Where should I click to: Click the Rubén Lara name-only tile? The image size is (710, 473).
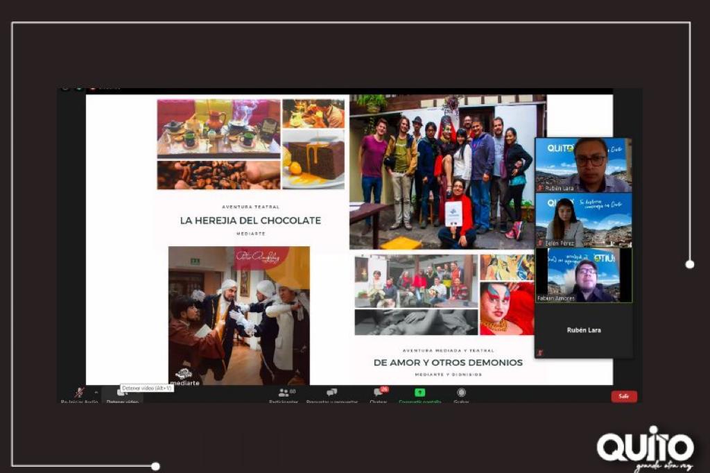tap(583, 331)
